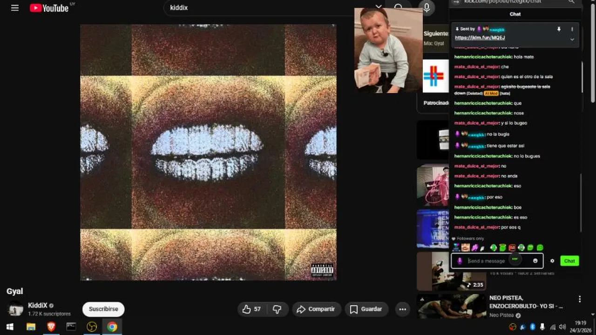Select the Chat header tab
This screenshot has width=596, height=335.
(515, 14)
